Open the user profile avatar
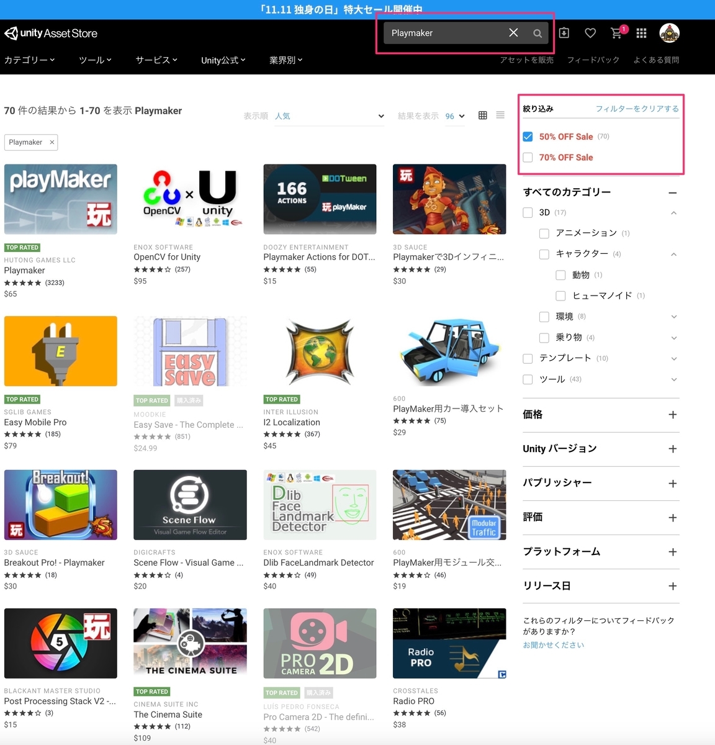715x745 pixels. [669, 33]
